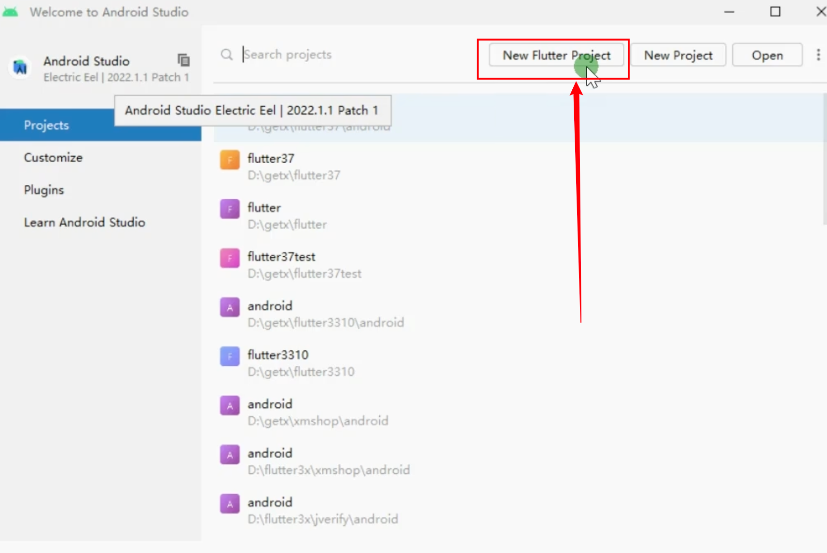
Task: Click Electric Eel version text in sidebar
Action: pyautogui.click(x=116, y=77)
